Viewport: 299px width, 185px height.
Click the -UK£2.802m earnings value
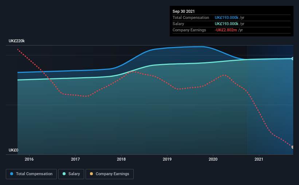point(226,30)
